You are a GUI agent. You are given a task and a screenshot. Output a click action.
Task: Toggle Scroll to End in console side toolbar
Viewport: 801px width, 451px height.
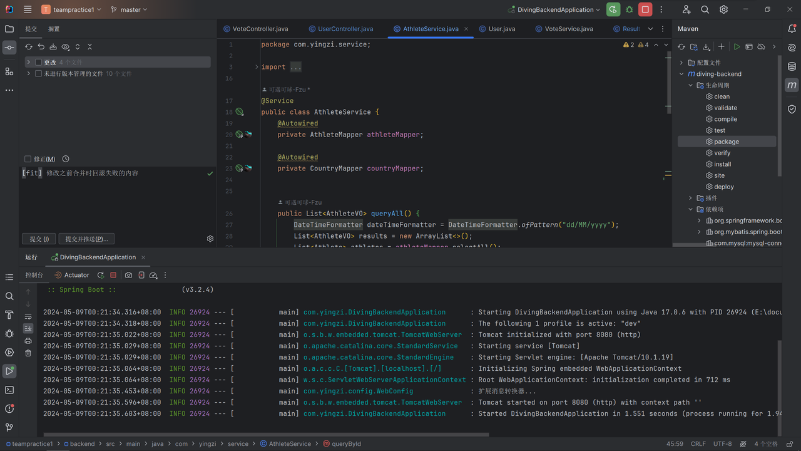click(x=28, y=328)
